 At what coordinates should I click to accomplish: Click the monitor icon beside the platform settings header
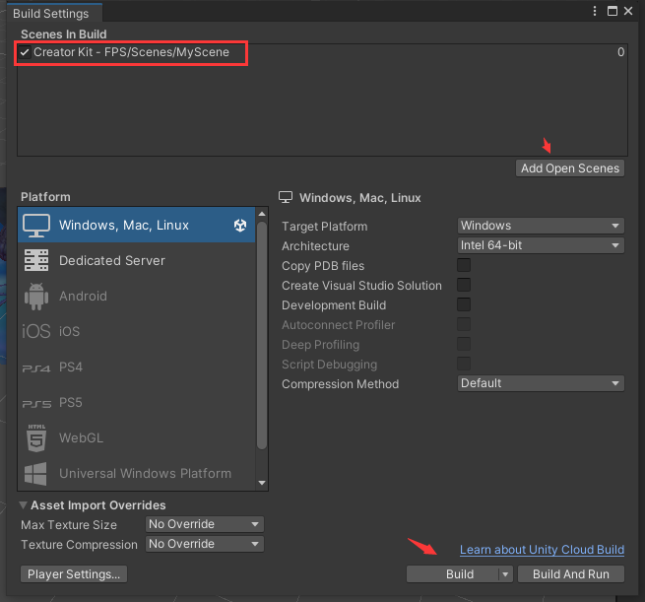pos(286,197)
